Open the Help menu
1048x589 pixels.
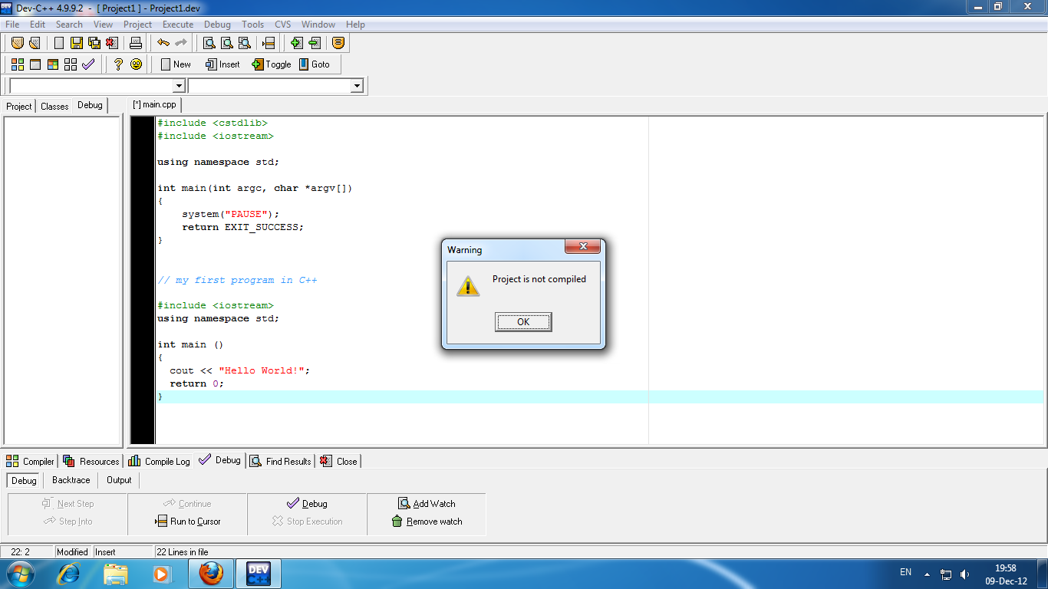tap(355, 25)
